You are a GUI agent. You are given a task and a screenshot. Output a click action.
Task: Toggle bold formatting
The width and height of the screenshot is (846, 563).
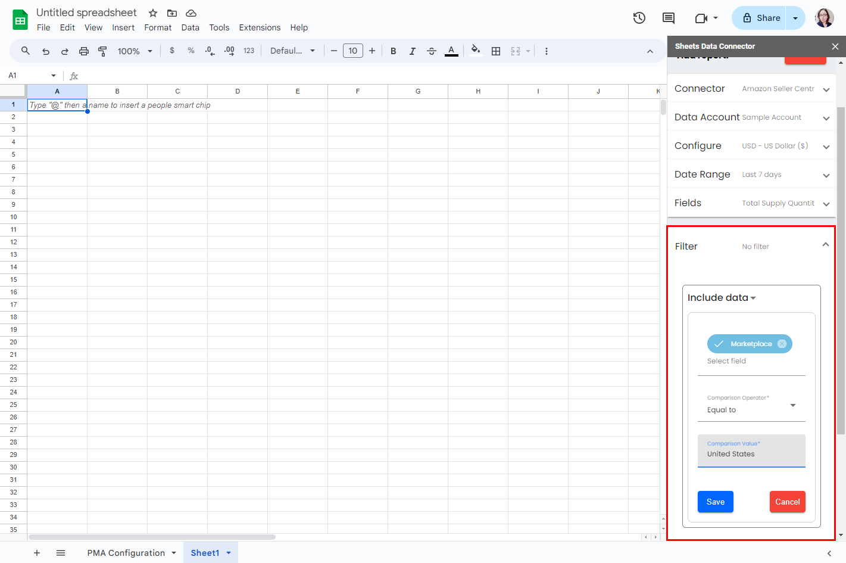coord(393,51)
